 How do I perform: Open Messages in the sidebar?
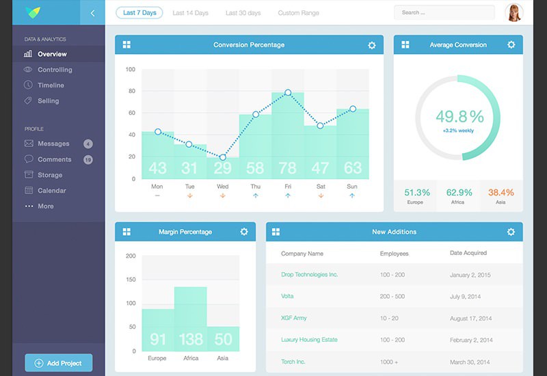point(53,144)
